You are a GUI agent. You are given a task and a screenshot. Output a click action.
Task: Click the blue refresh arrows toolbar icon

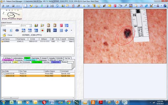click(57, 6)
